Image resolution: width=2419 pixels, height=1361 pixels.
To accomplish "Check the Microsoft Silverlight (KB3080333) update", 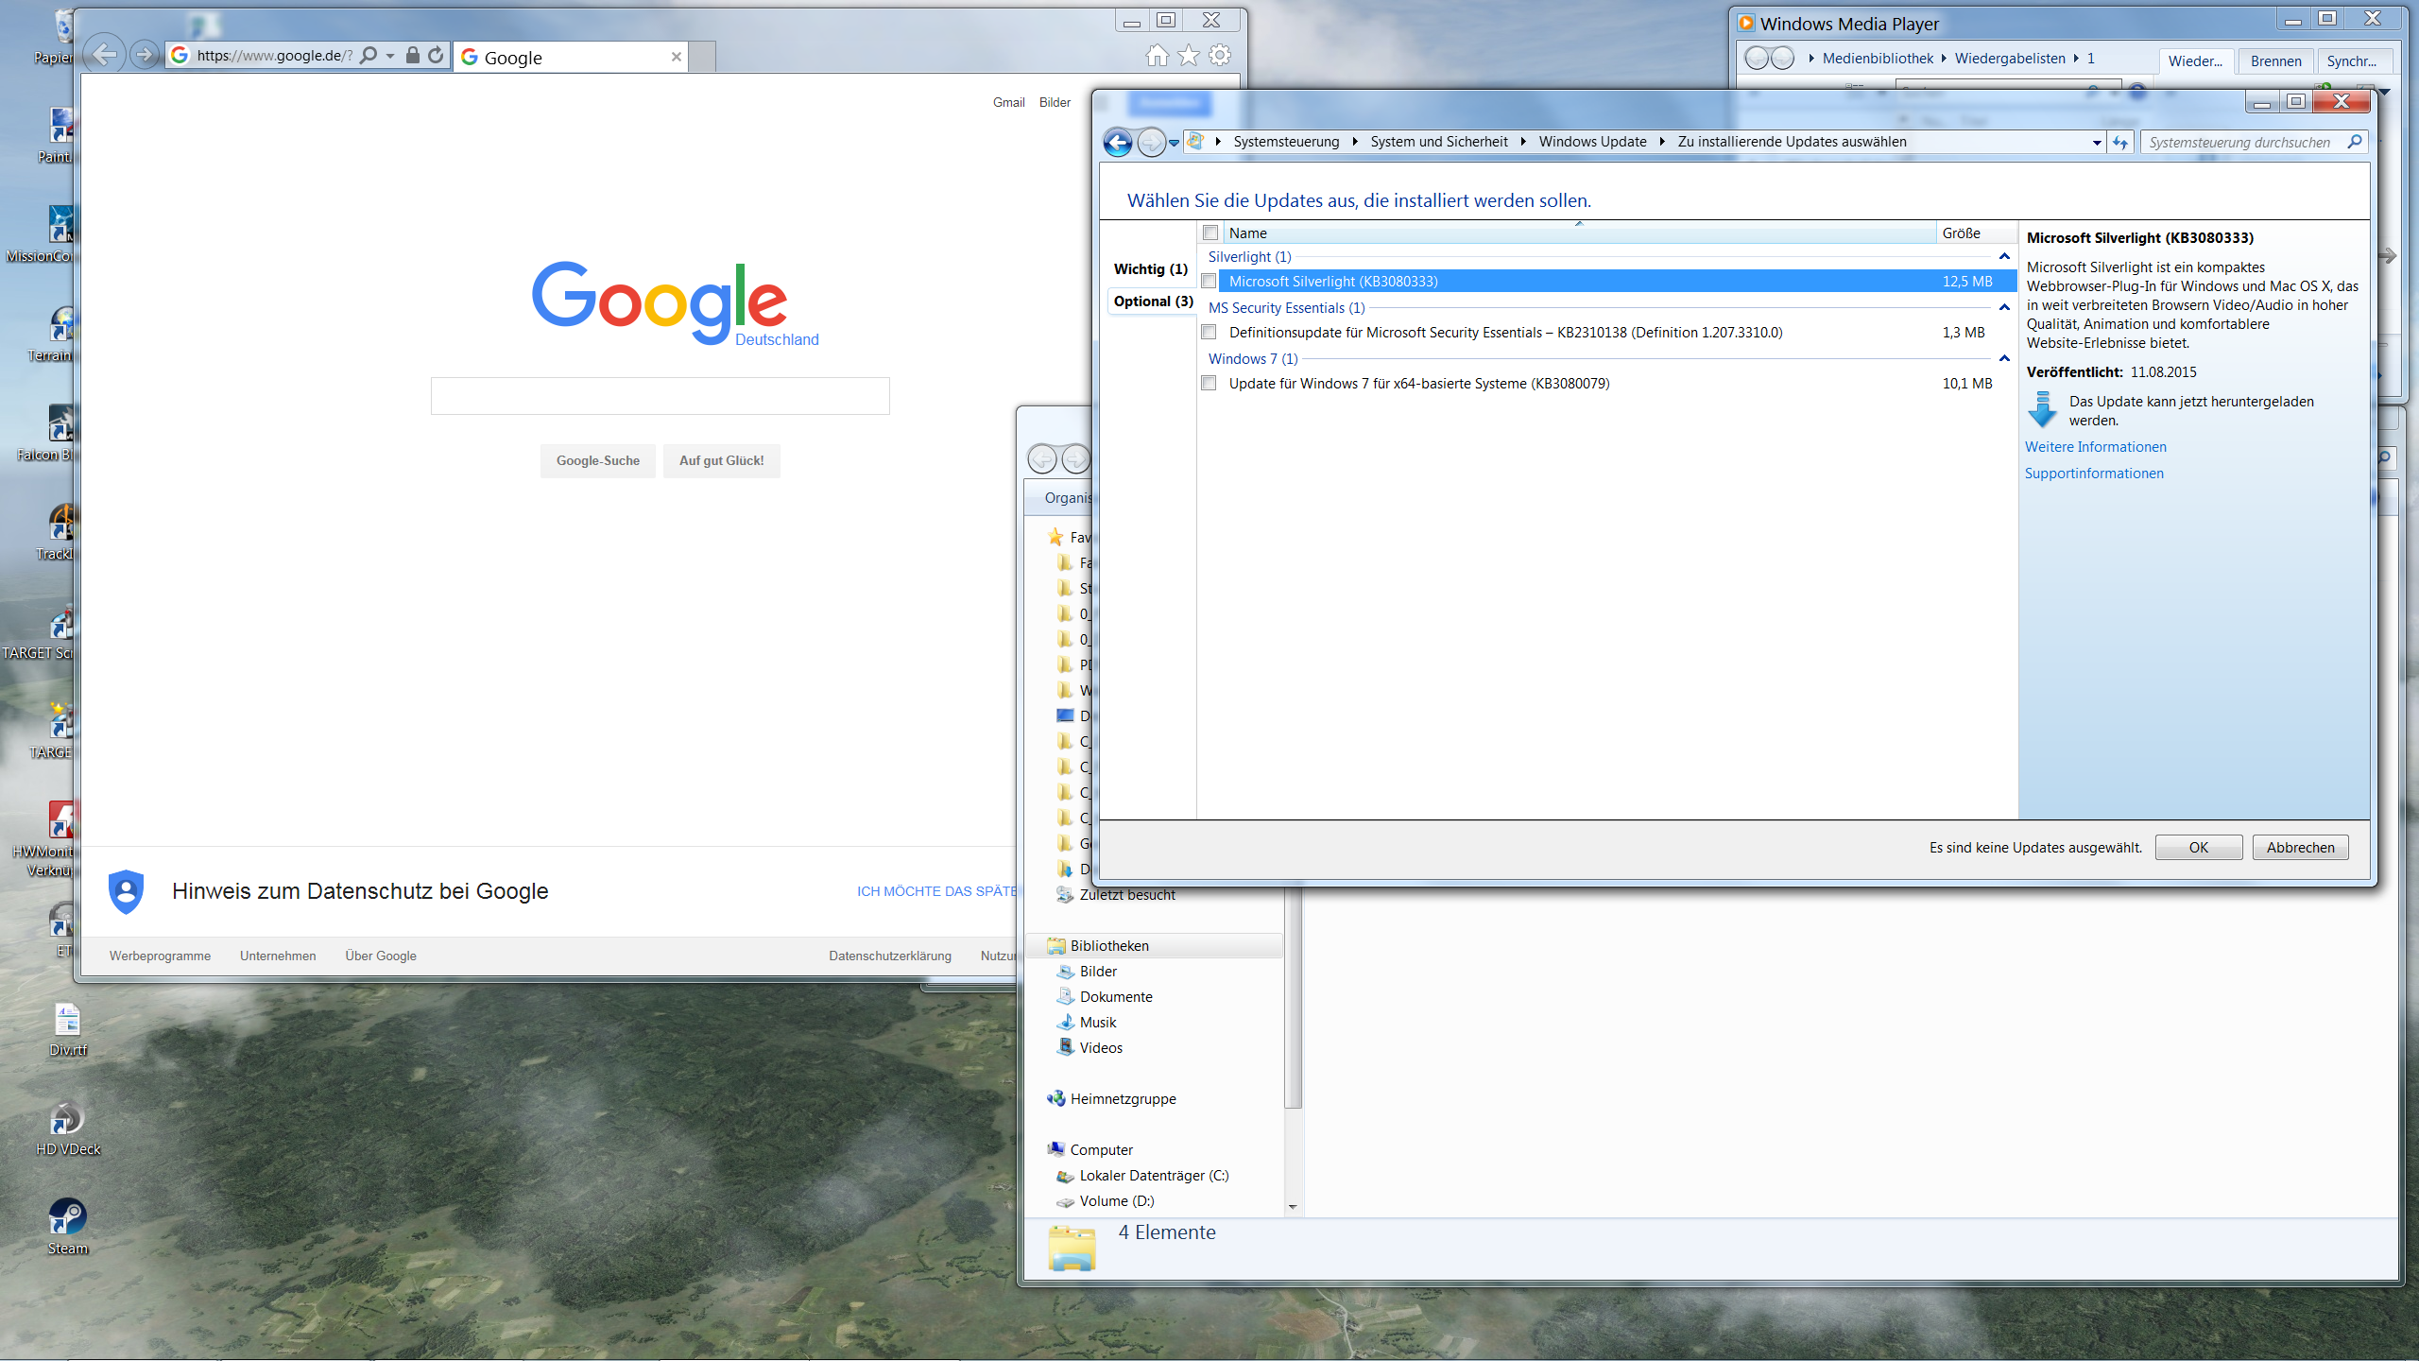I will click(1209, 281).
